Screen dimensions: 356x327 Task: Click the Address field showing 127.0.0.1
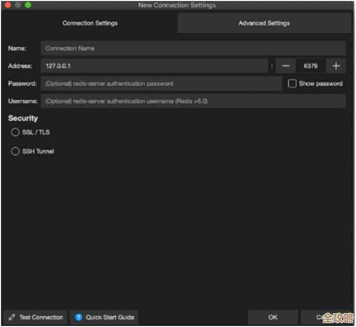(x=154, y=66)
